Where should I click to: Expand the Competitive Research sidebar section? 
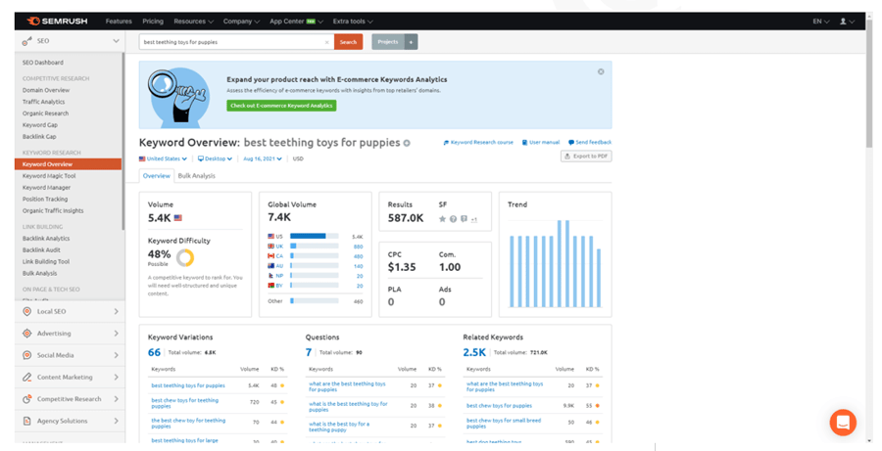pyautogui.click(x=116, y=399)
